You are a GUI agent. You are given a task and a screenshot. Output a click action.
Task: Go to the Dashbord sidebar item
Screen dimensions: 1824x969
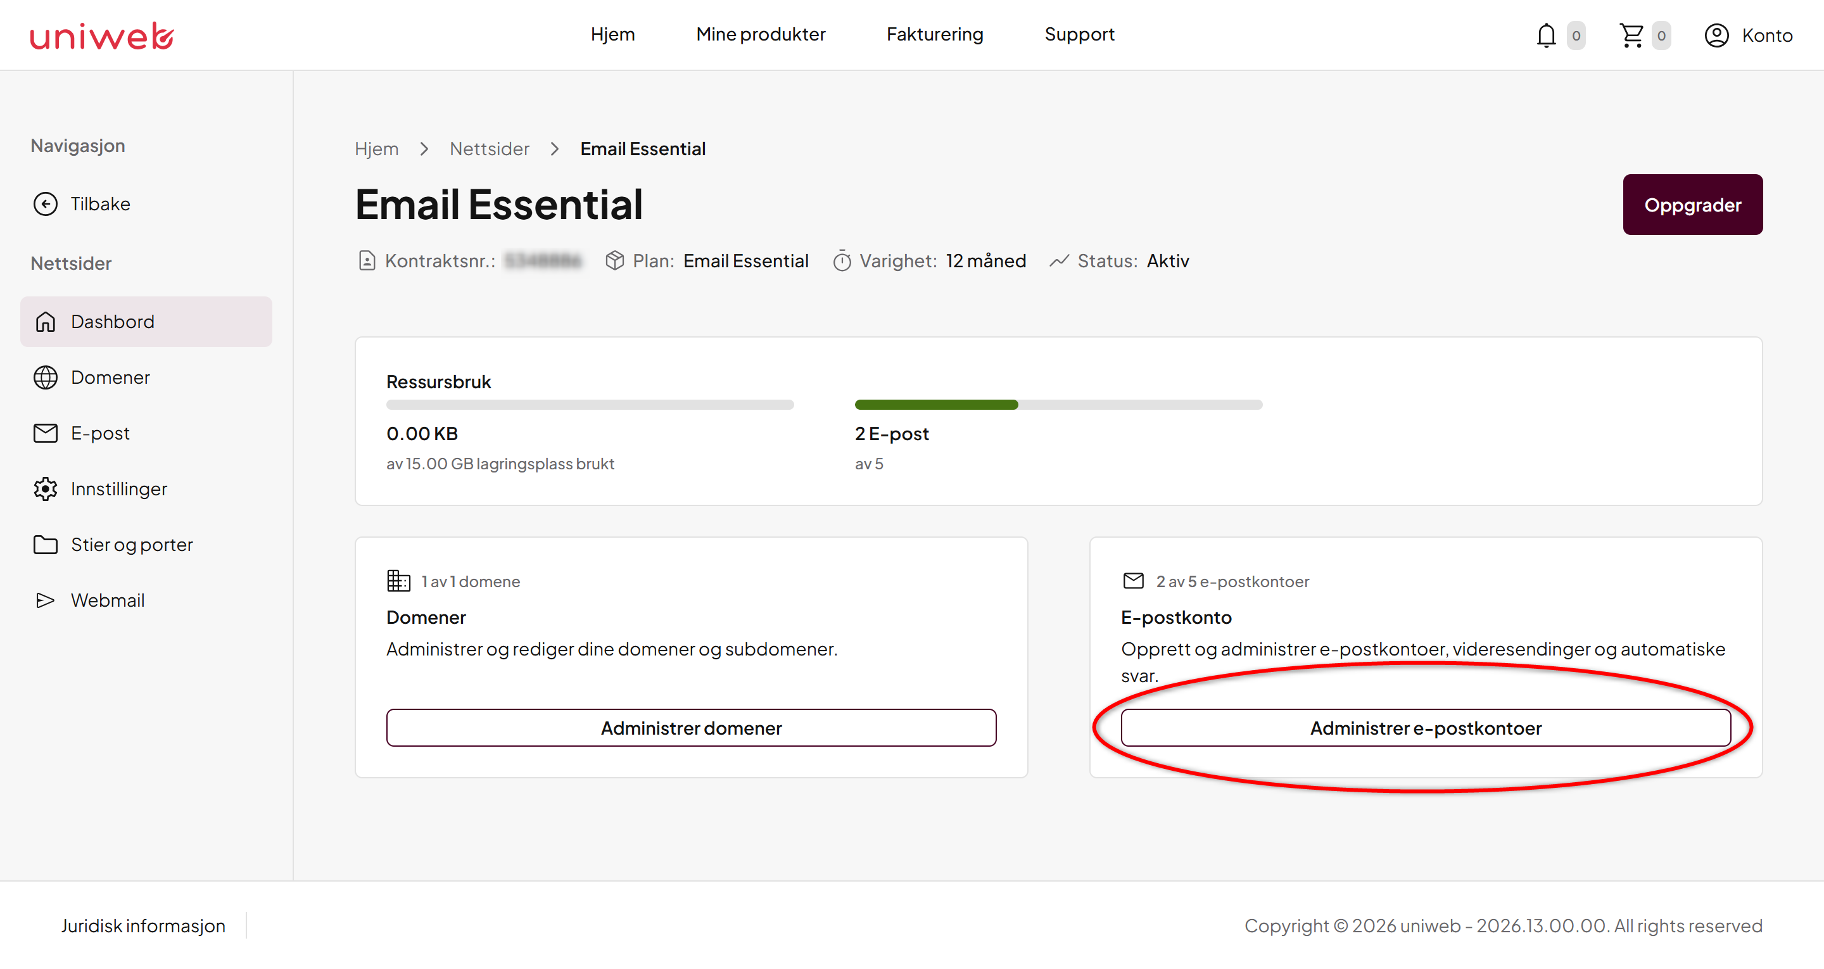(x=146, y=322)
